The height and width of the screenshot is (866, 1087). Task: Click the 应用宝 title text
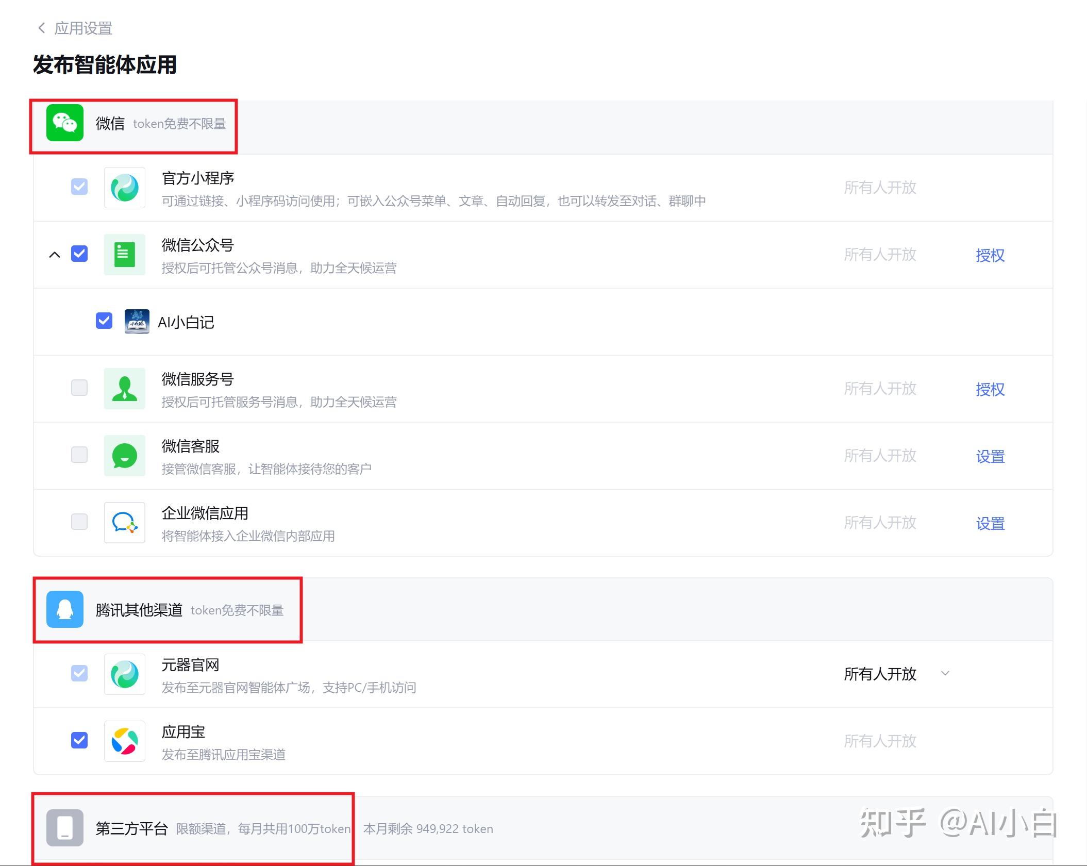click(x=183, y=732)
